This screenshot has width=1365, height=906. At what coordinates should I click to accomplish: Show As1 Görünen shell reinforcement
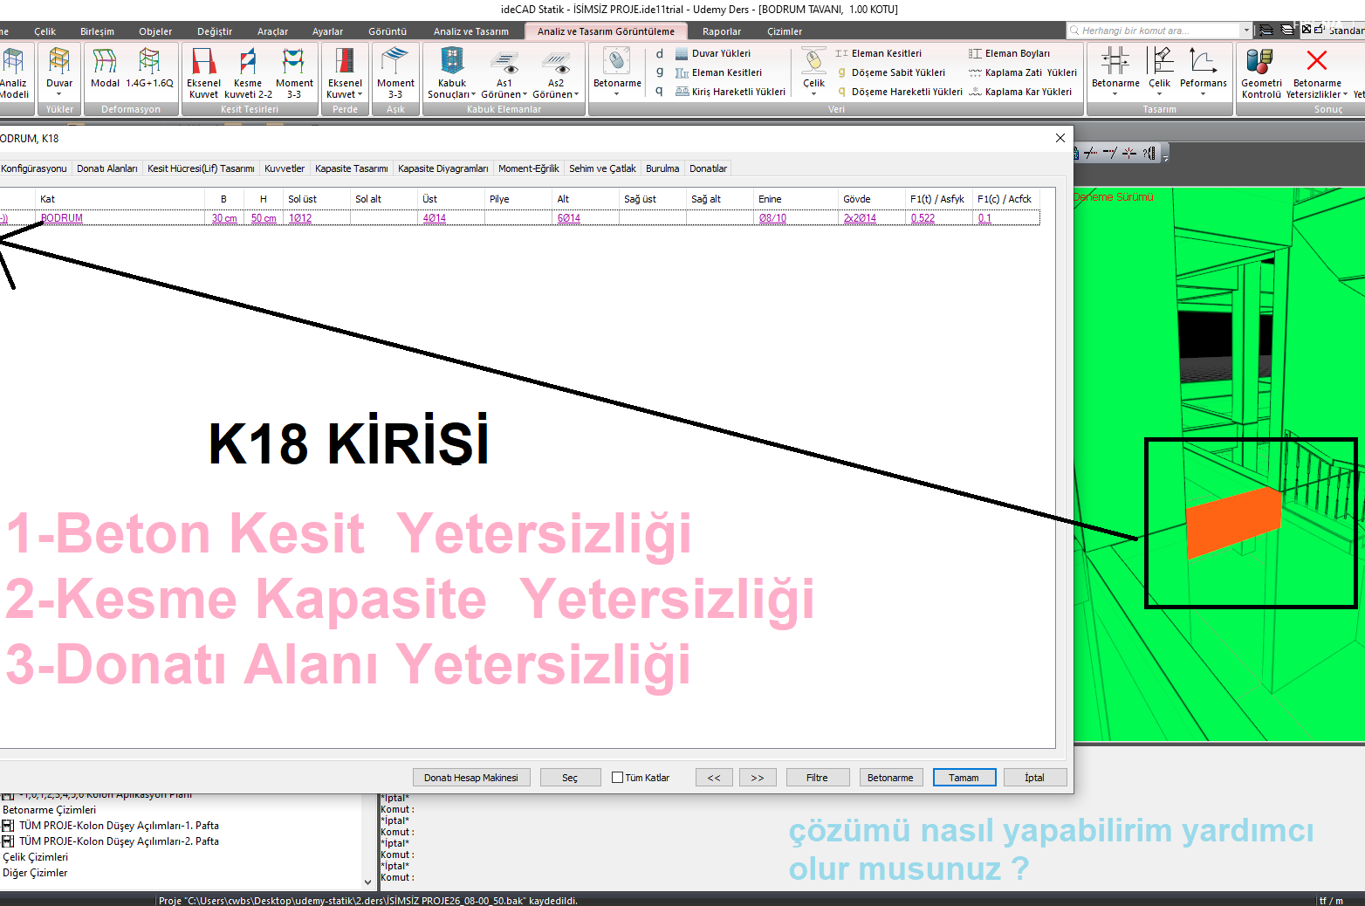point(504,73)
